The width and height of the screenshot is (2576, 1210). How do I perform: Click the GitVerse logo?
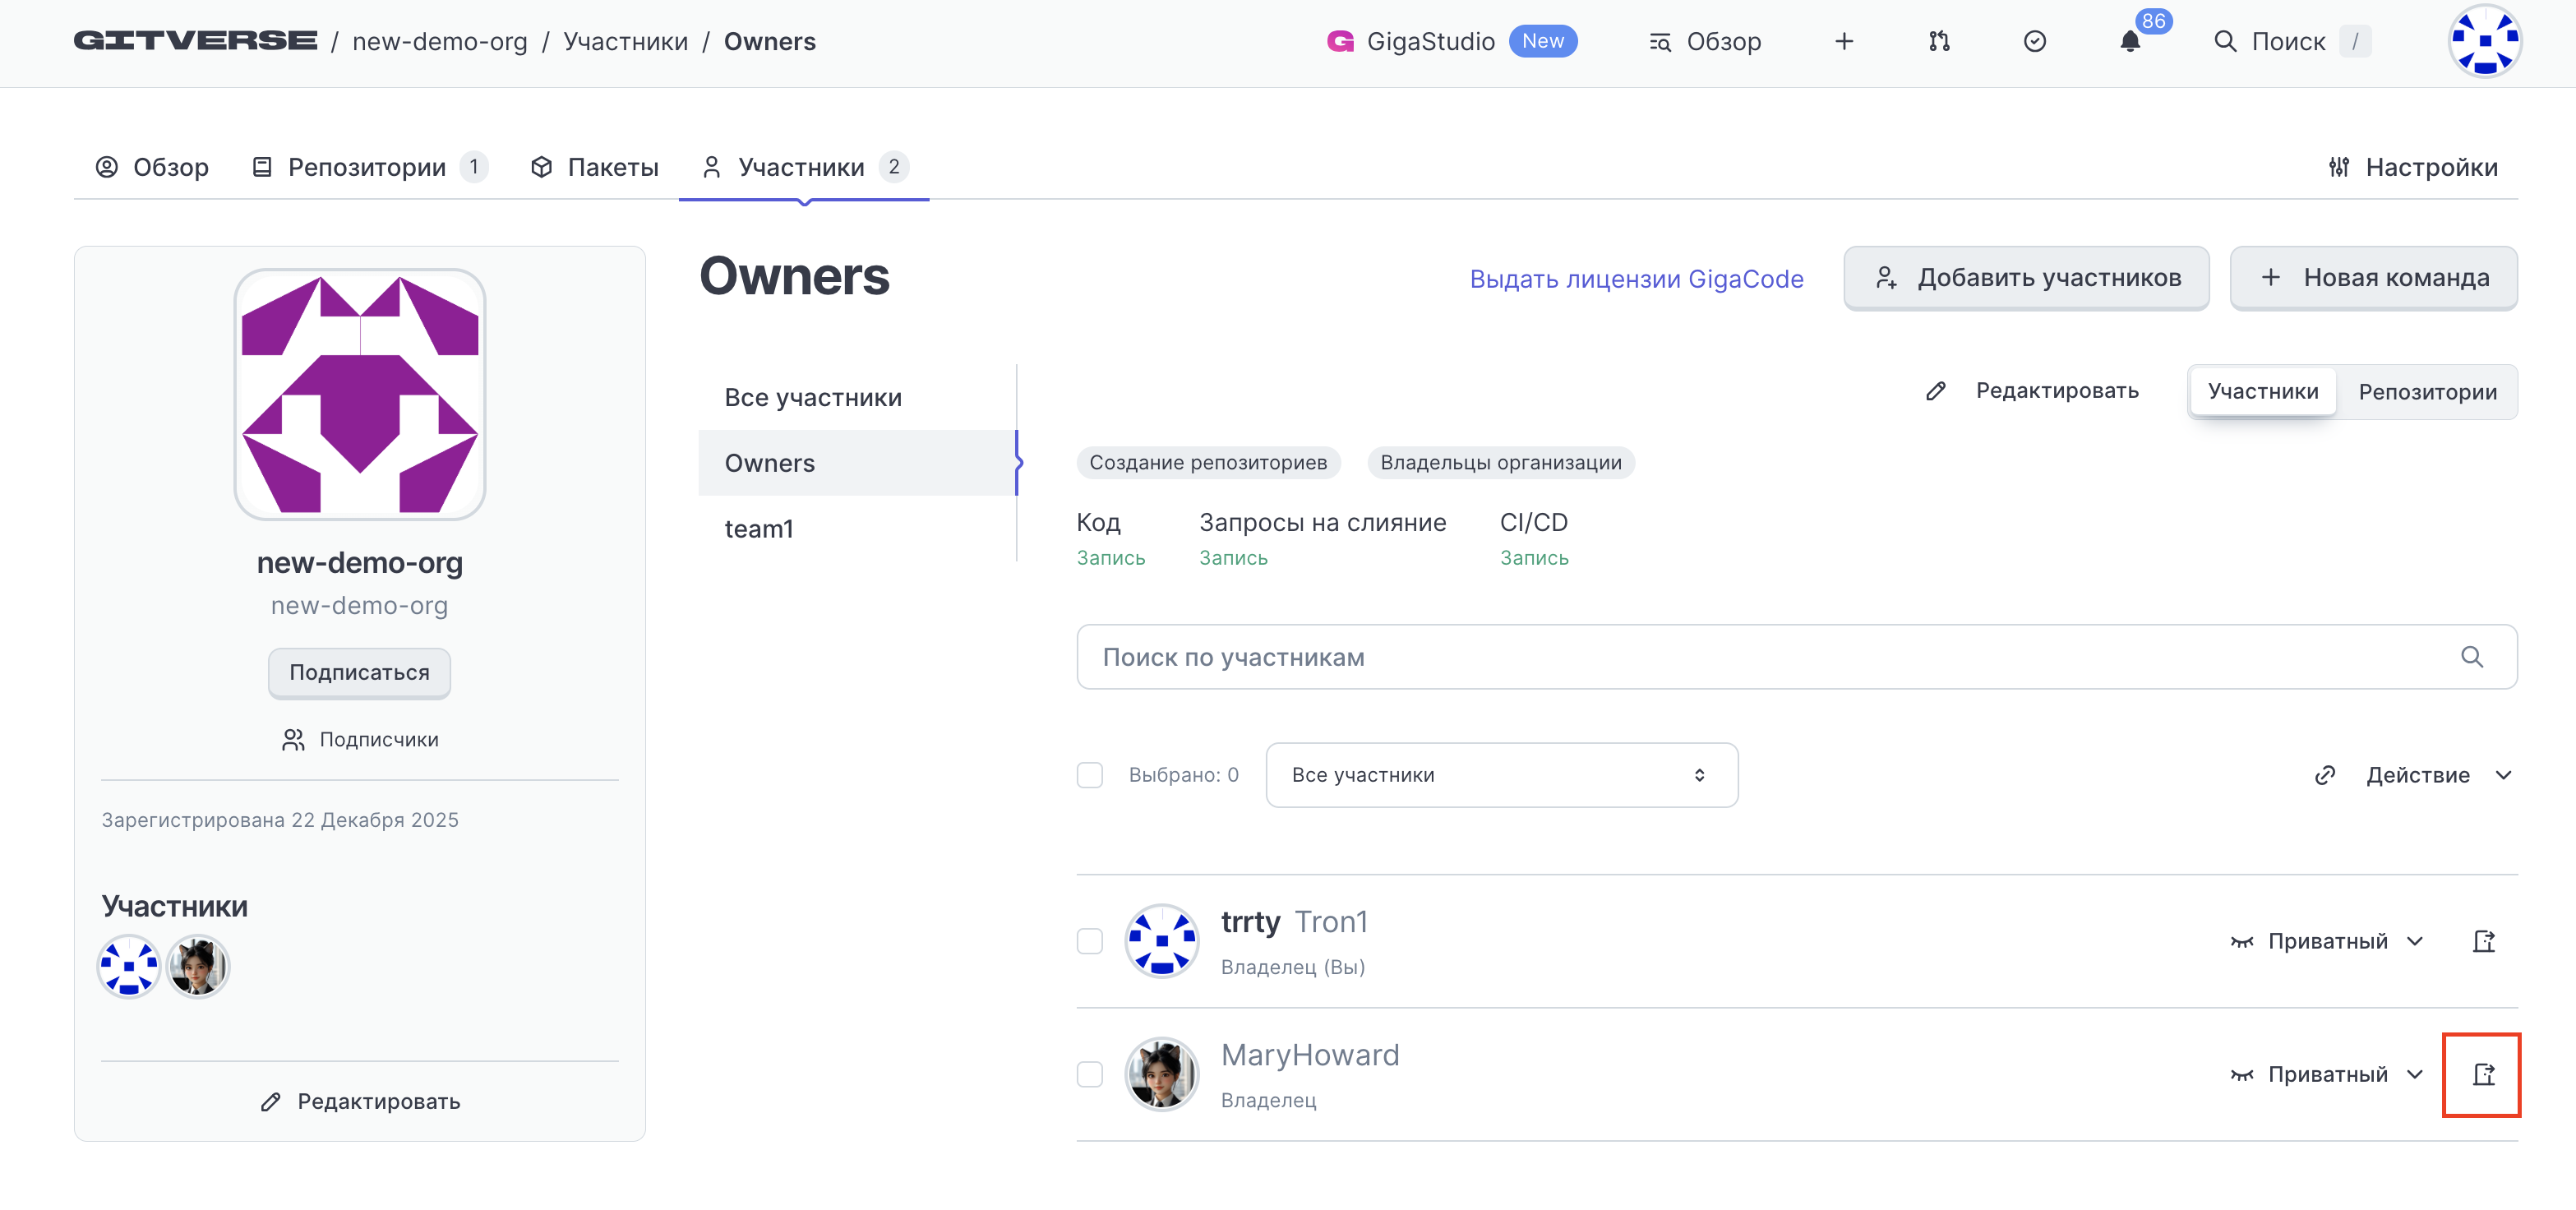pyautogui.click(x=195, y=42)
